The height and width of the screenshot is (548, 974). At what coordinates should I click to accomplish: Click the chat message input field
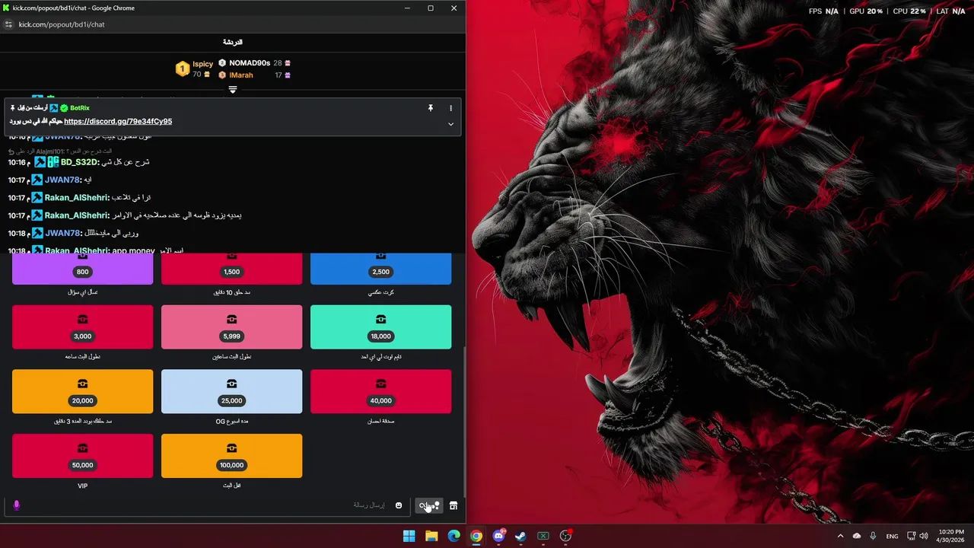[x=207, y=505]
